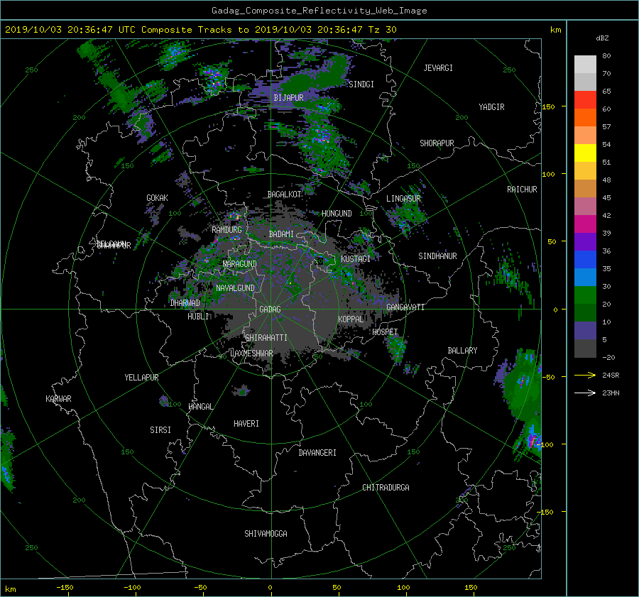Click the -150 tick on bottom axis
Image resolution: width=639 pixels, height=597 pixels.
(65, 587)
